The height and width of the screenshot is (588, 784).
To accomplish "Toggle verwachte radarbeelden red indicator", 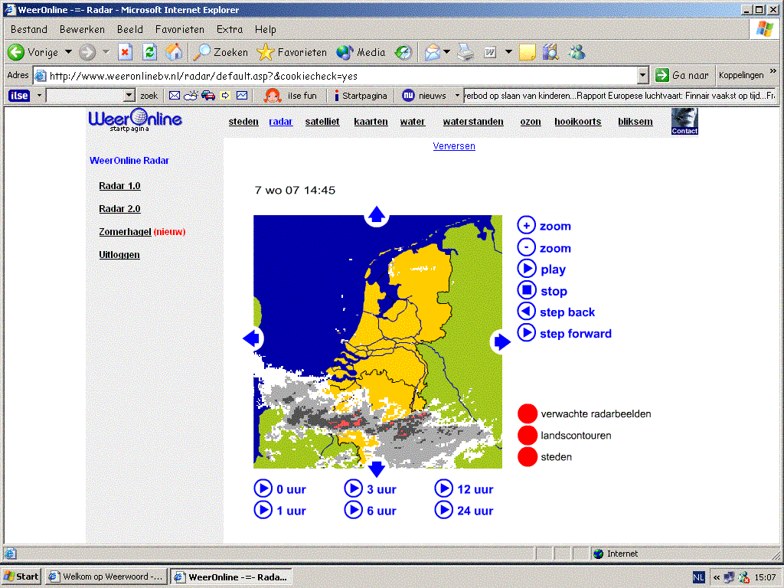I will pos(527,414).
